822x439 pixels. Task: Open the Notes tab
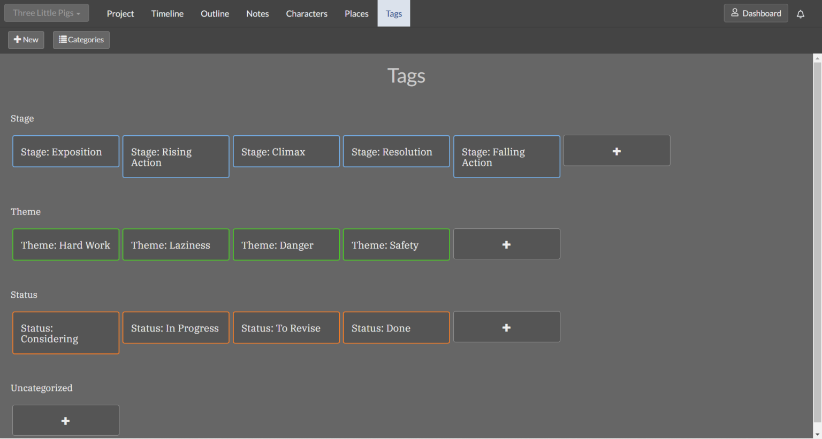(257, 14)
